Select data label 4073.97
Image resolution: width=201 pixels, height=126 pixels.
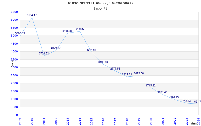click(x=56, y=48)
